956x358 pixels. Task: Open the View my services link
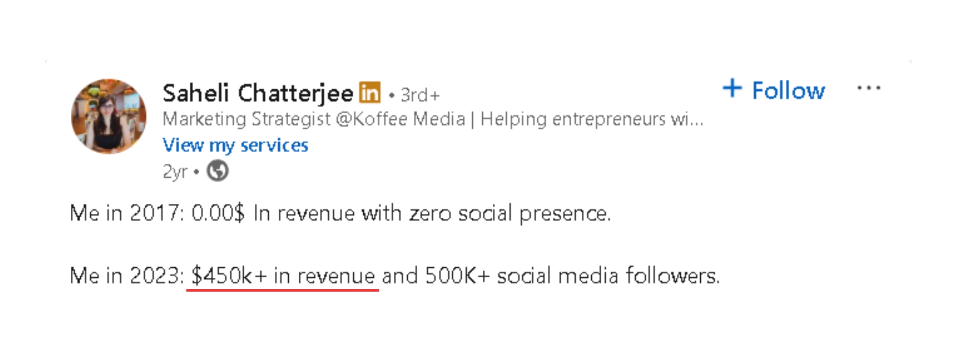click(235, 145)
